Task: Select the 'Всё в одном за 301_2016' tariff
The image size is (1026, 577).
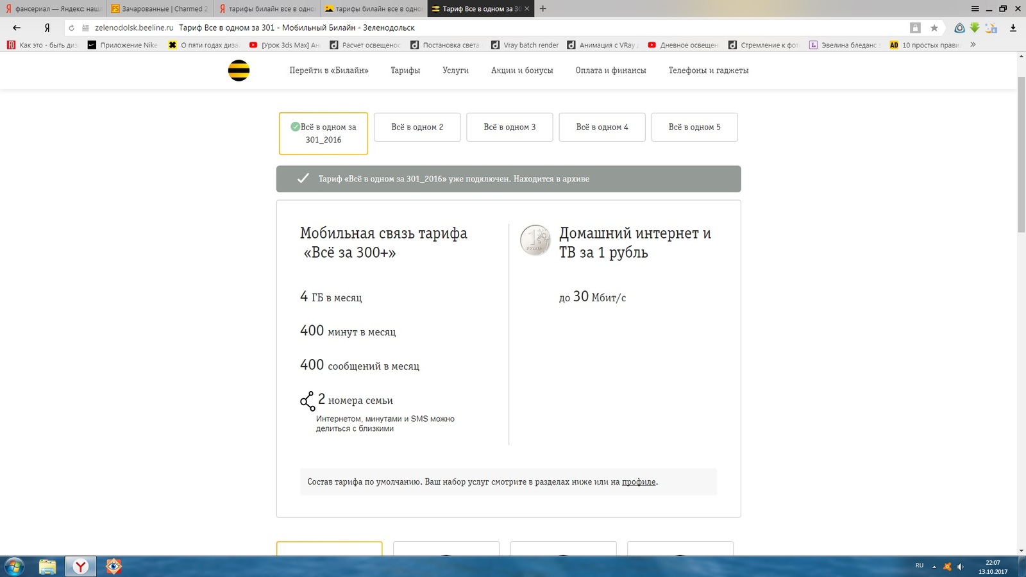Action: tap(323, 133)
